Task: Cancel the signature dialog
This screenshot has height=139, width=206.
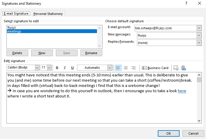Action: click(193, 133)
